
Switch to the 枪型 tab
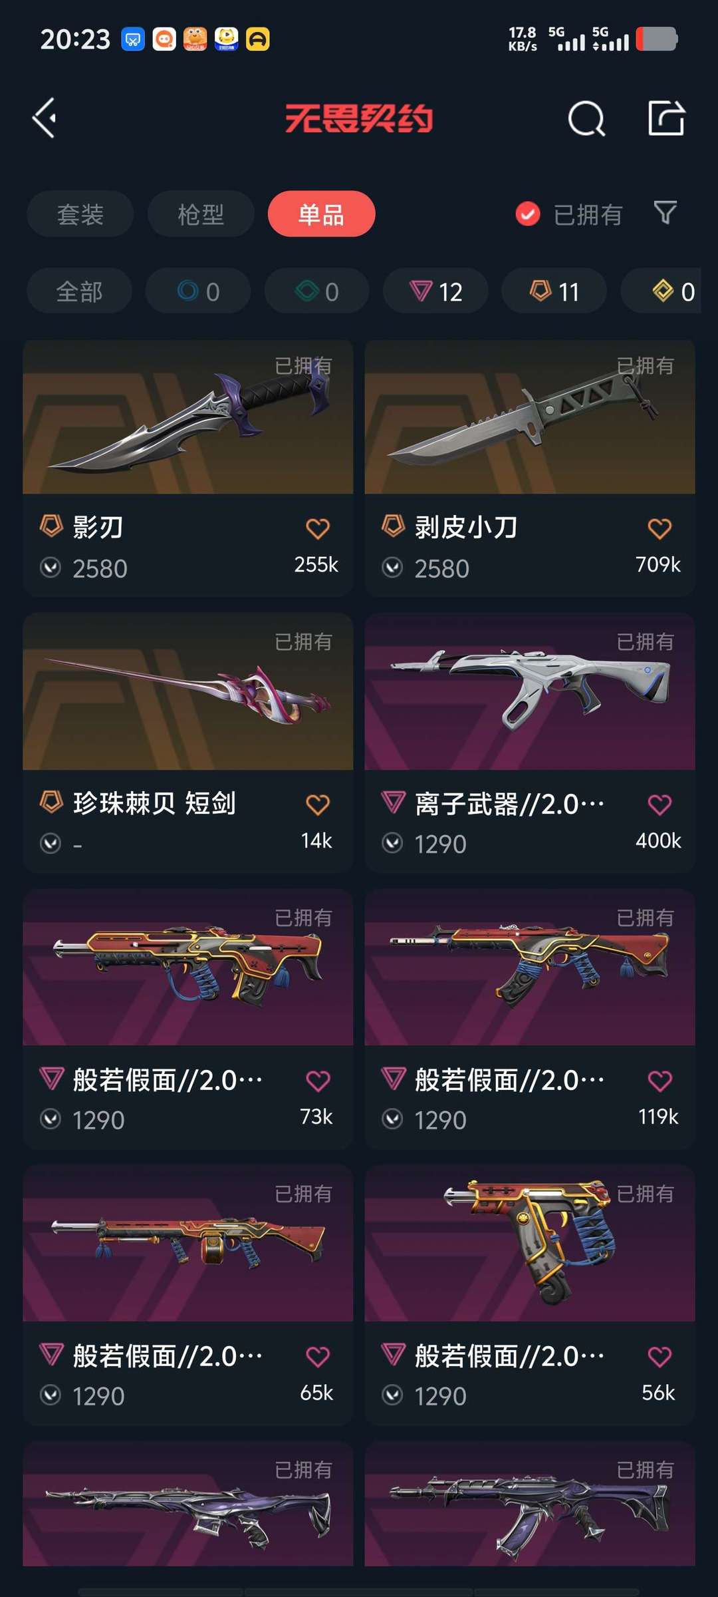coord(201,214)
